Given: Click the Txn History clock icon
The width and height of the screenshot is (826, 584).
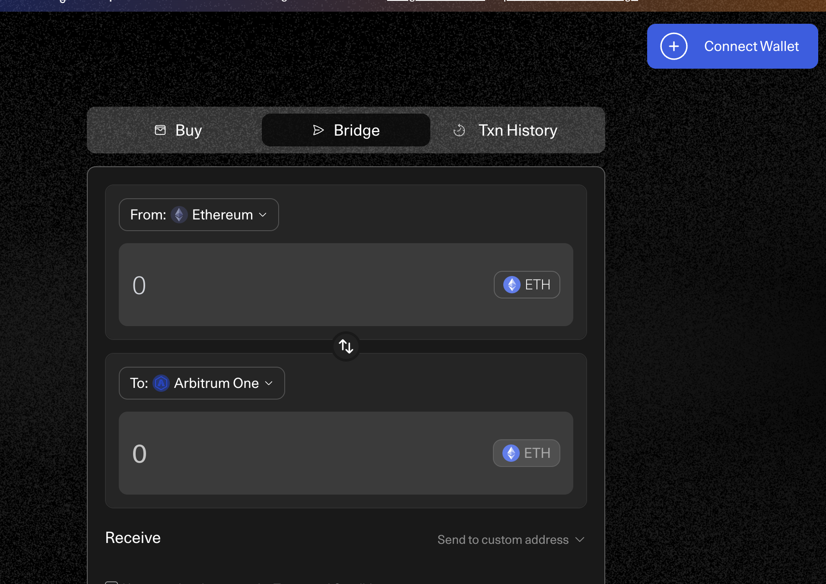Looking at the screenshot, I should (459, 130).
